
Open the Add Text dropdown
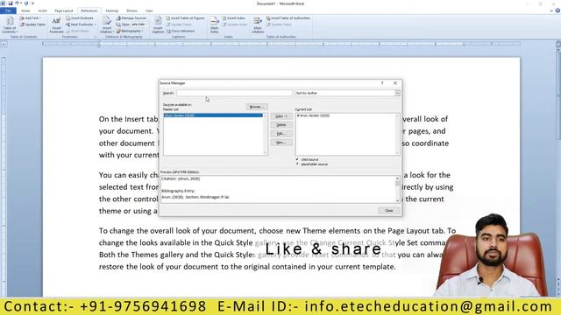[31, 17]
